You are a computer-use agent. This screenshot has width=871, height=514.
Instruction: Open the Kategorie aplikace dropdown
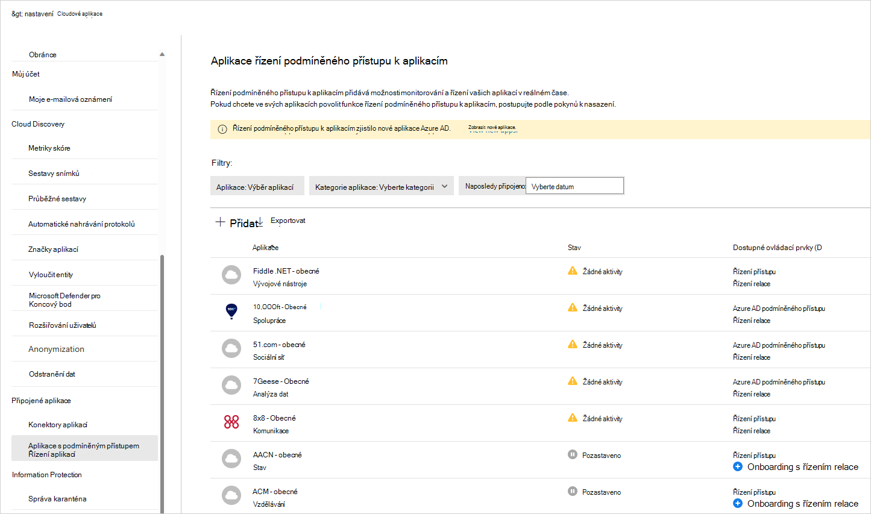click(382, 186)
